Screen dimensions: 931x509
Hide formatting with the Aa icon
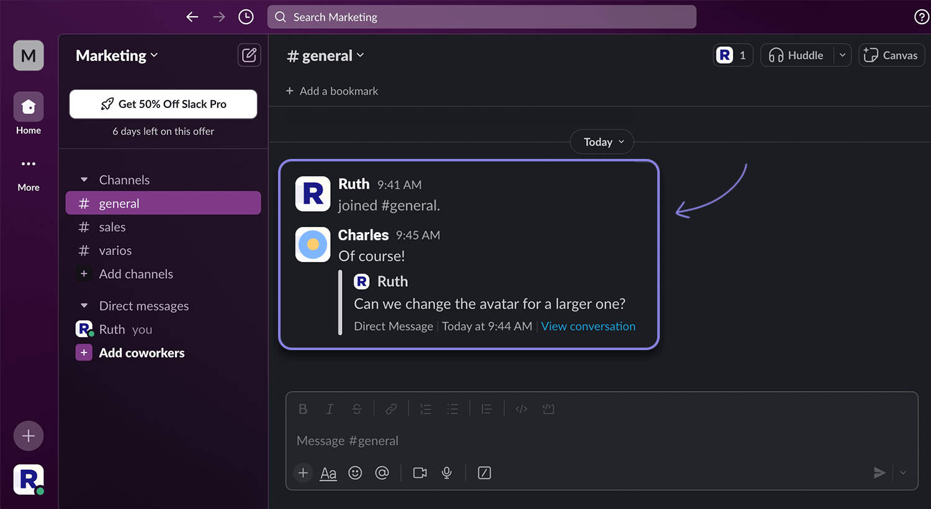[328, 474]
